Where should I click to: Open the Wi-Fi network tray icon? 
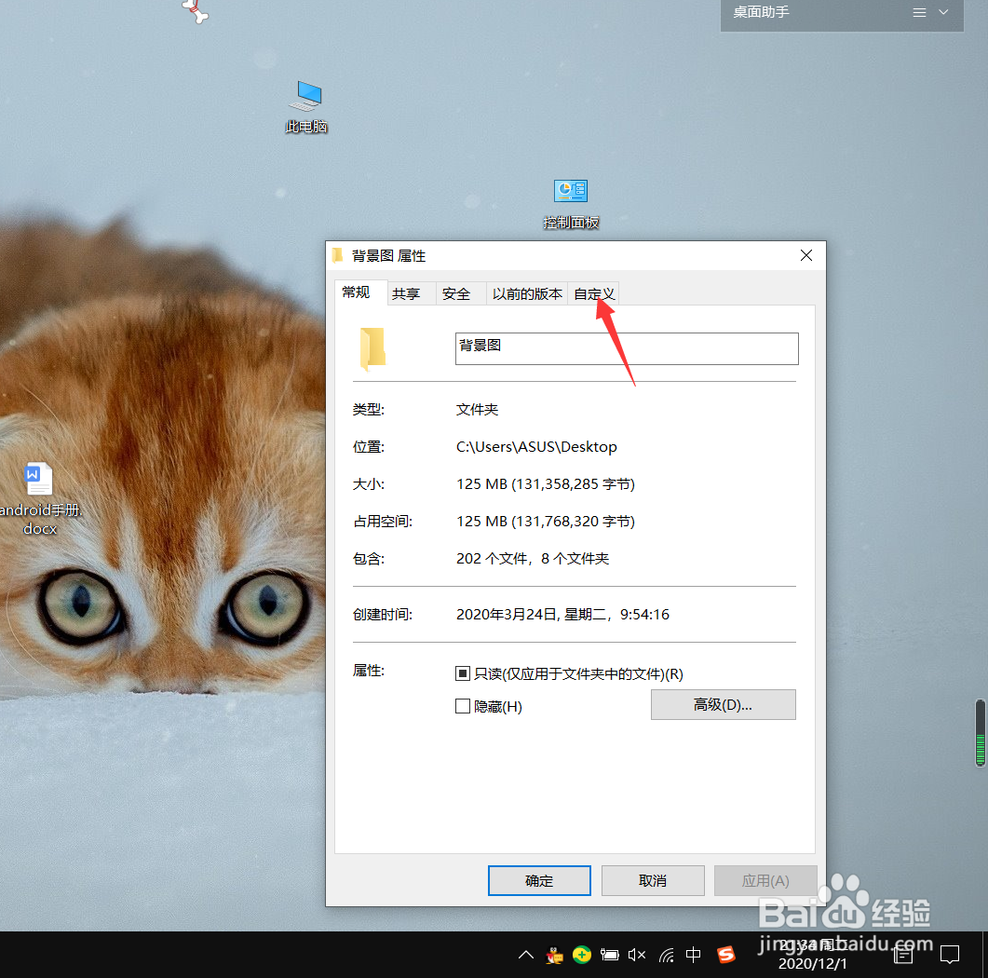coord(665,955)
